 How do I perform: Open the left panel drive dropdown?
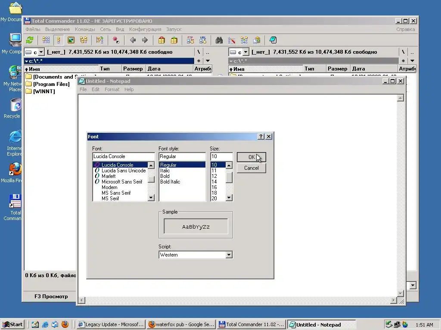41,52
